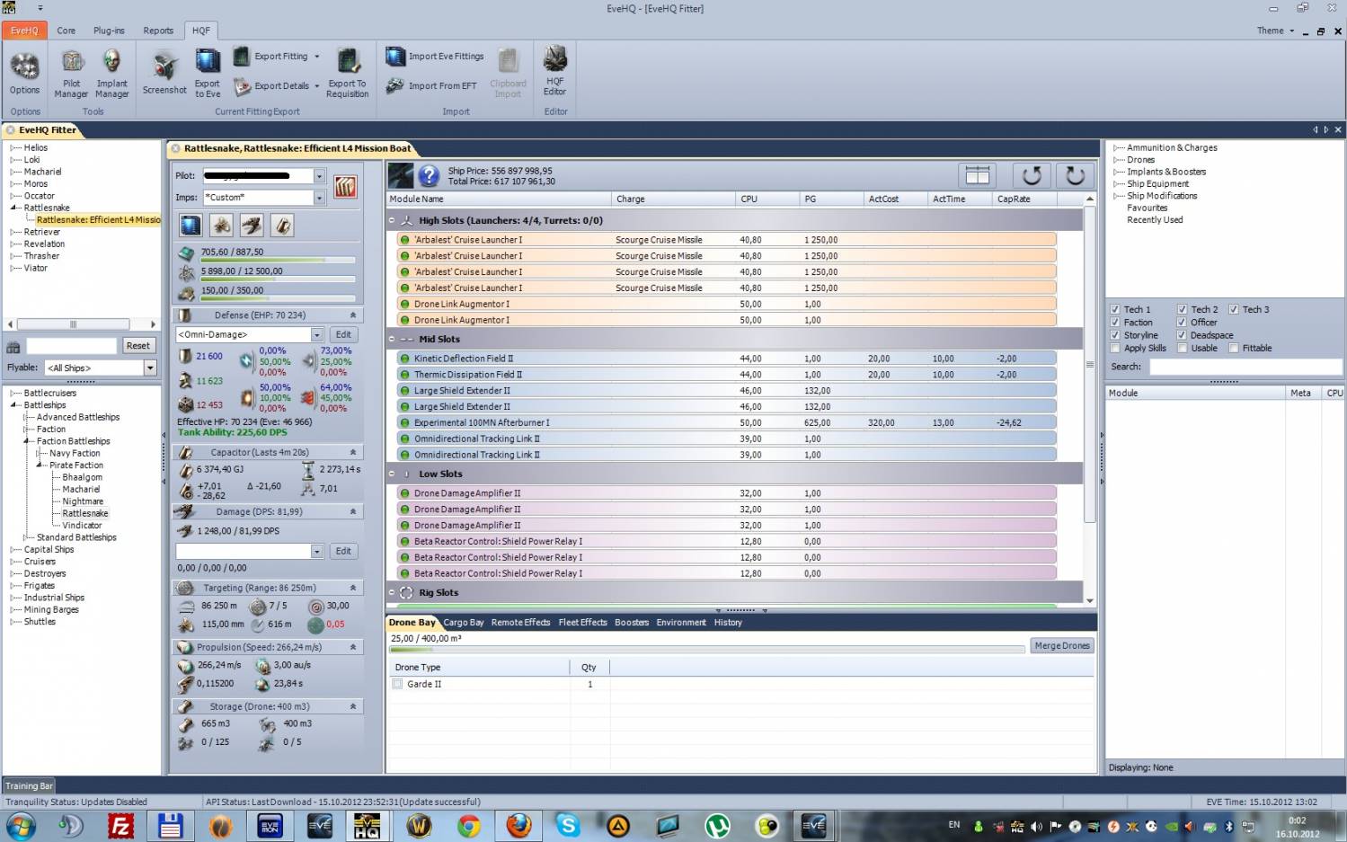1347x842 pixels.
Task: Toggle the Tech 2 filter checkbox
Action: click(1182, 309)
